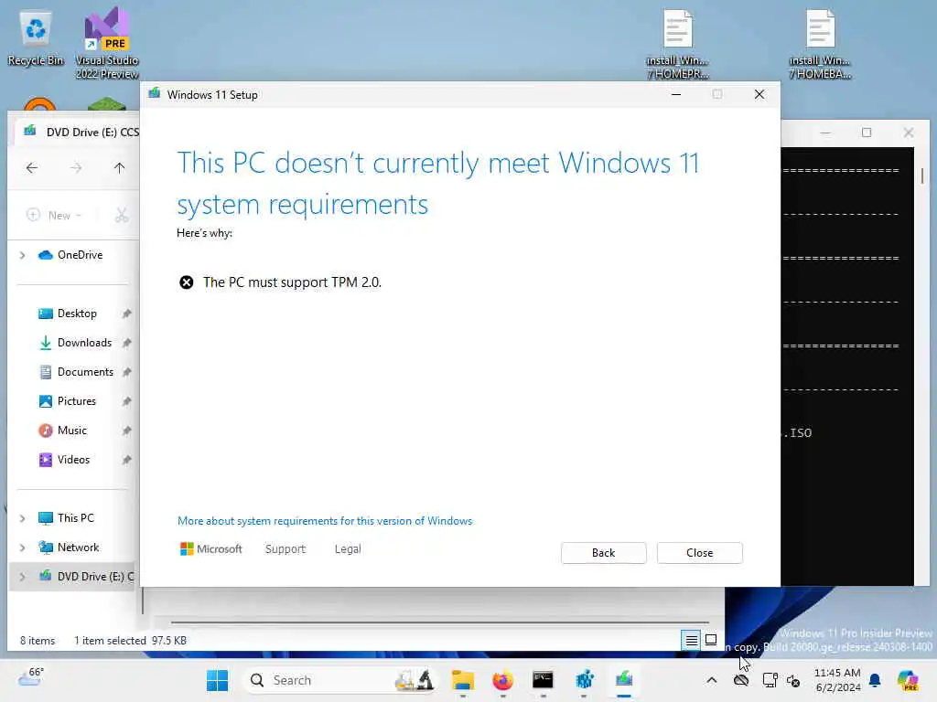Show hidden system tray icons

[711, 680]
